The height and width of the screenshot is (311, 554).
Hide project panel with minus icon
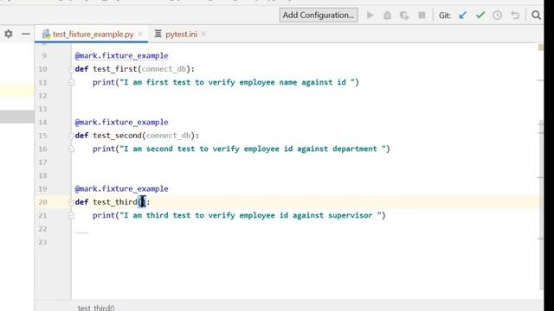(x=26, y=34)
